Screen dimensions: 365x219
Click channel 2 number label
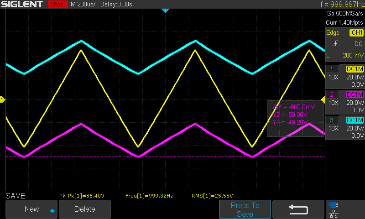click(x=332, y=94)
